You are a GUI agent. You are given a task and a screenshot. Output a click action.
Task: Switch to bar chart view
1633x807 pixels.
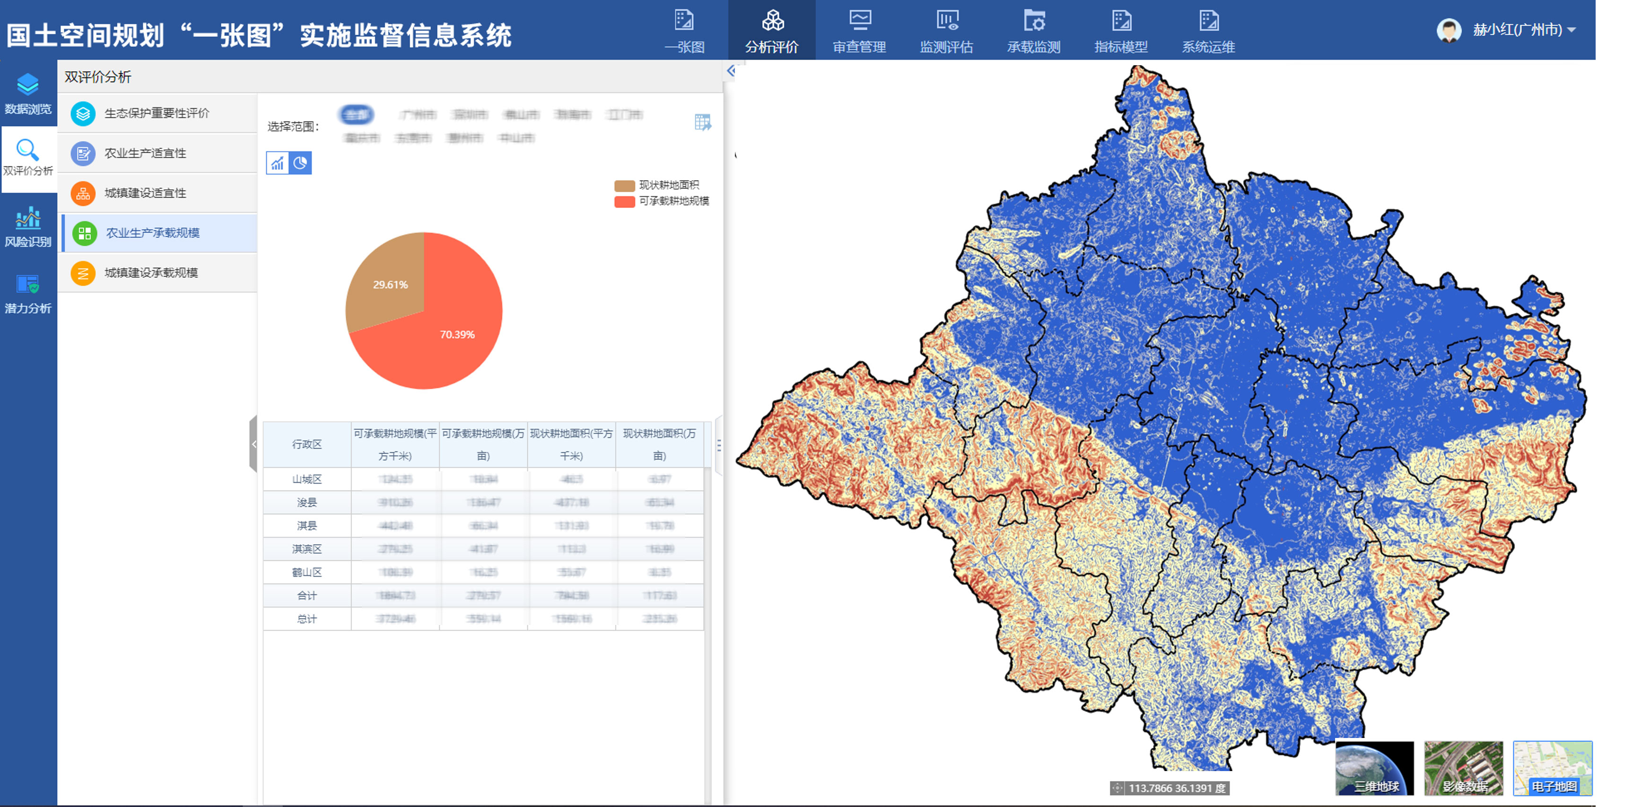[x=277, y=163]
